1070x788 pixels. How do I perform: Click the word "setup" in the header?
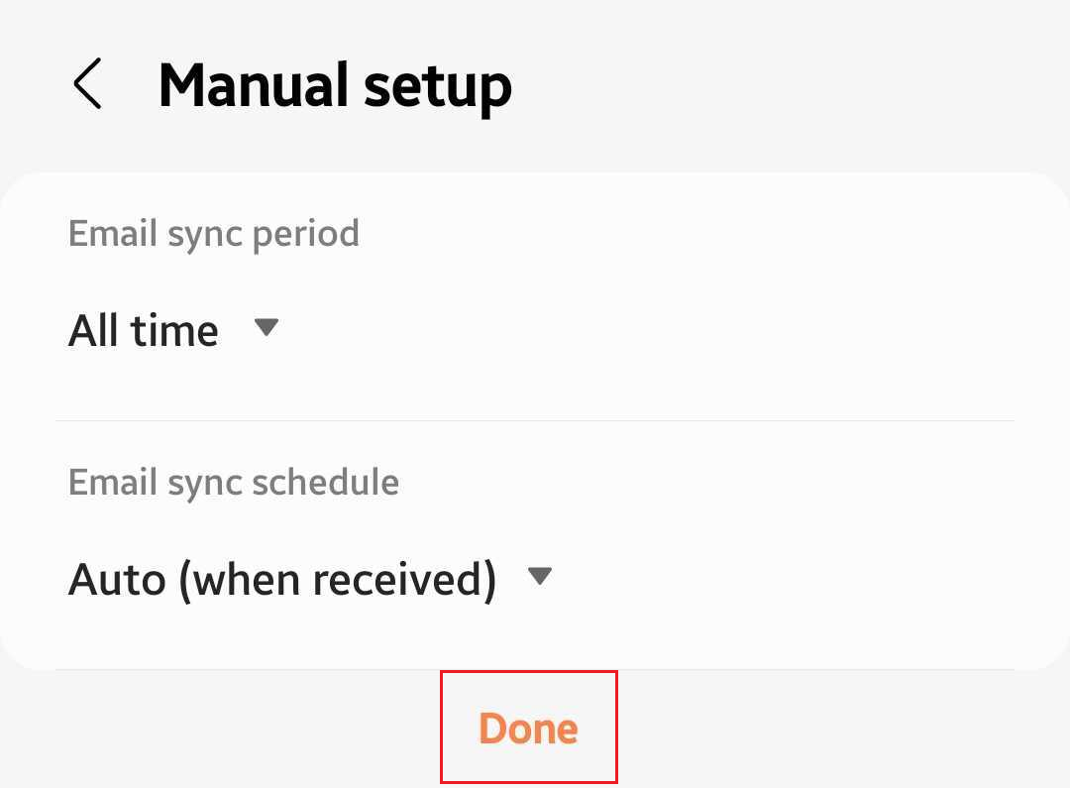click(x=437, y=87)
